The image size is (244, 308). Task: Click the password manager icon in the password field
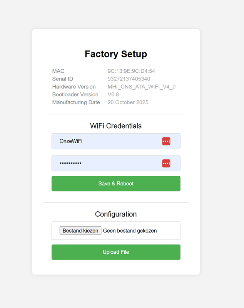166,164
